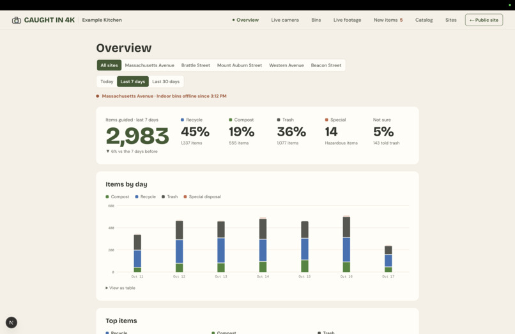
Task: Click the blue Recycle stat indicator square
Action: coord(182,120)
